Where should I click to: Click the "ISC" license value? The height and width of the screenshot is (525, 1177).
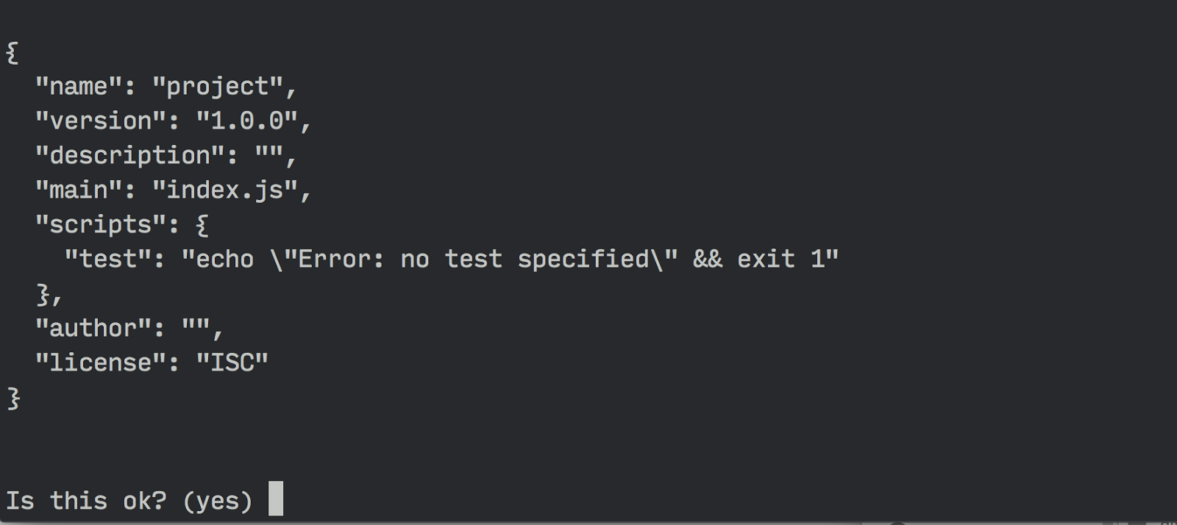(232, 363)
